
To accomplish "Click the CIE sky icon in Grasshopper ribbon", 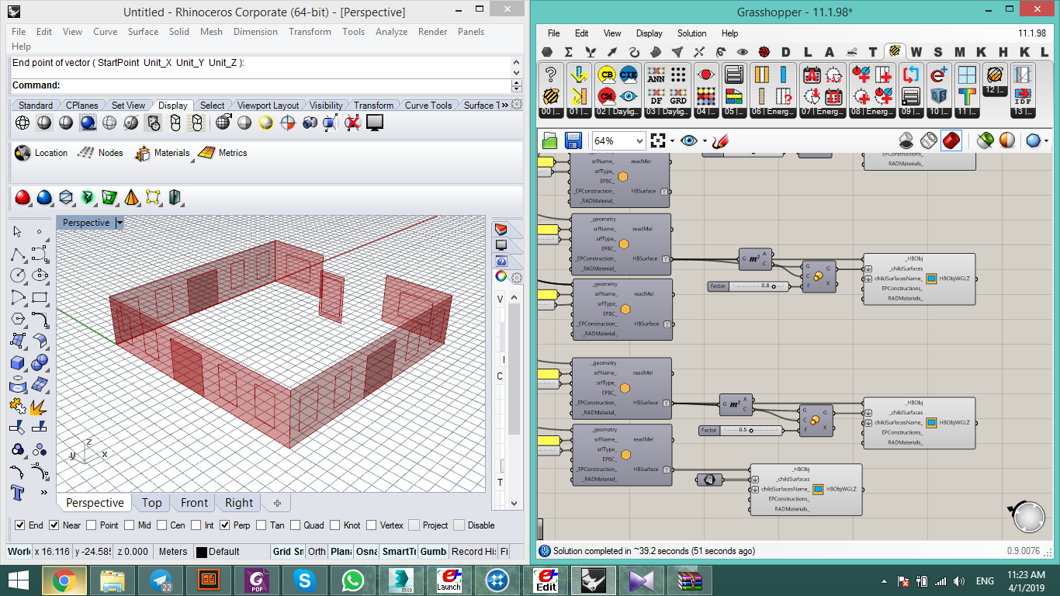I will [629, 75].
